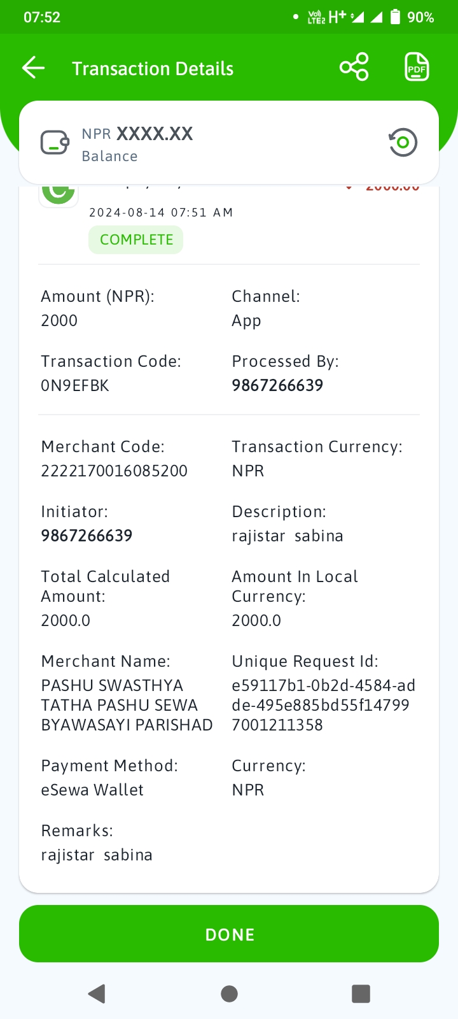Share the transaction details
Image resolution: width=458 pixels, height=1019 pixels.
(x=354, y=67)
